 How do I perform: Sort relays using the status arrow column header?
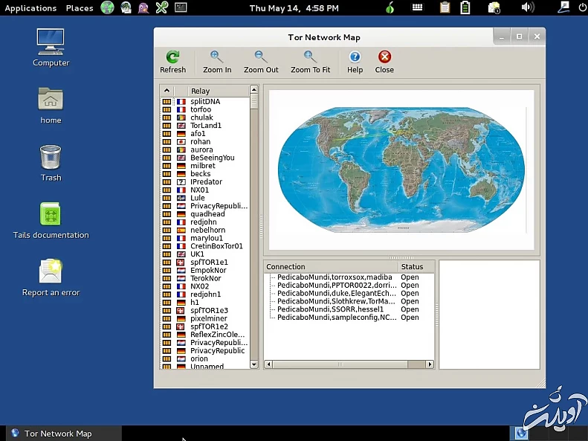[x=167, y=91]
